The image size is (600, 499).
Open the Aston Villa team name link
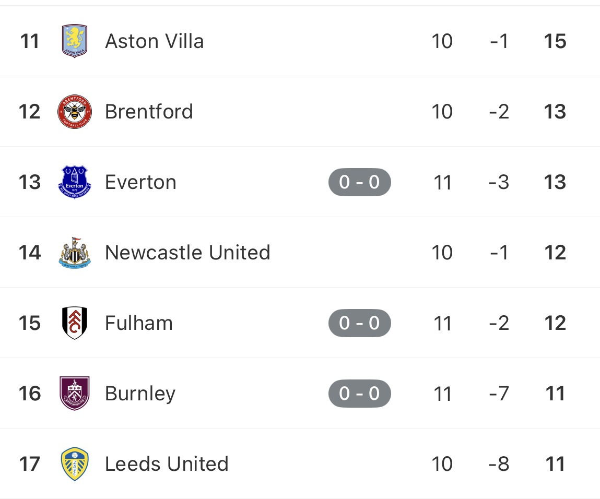154,41
